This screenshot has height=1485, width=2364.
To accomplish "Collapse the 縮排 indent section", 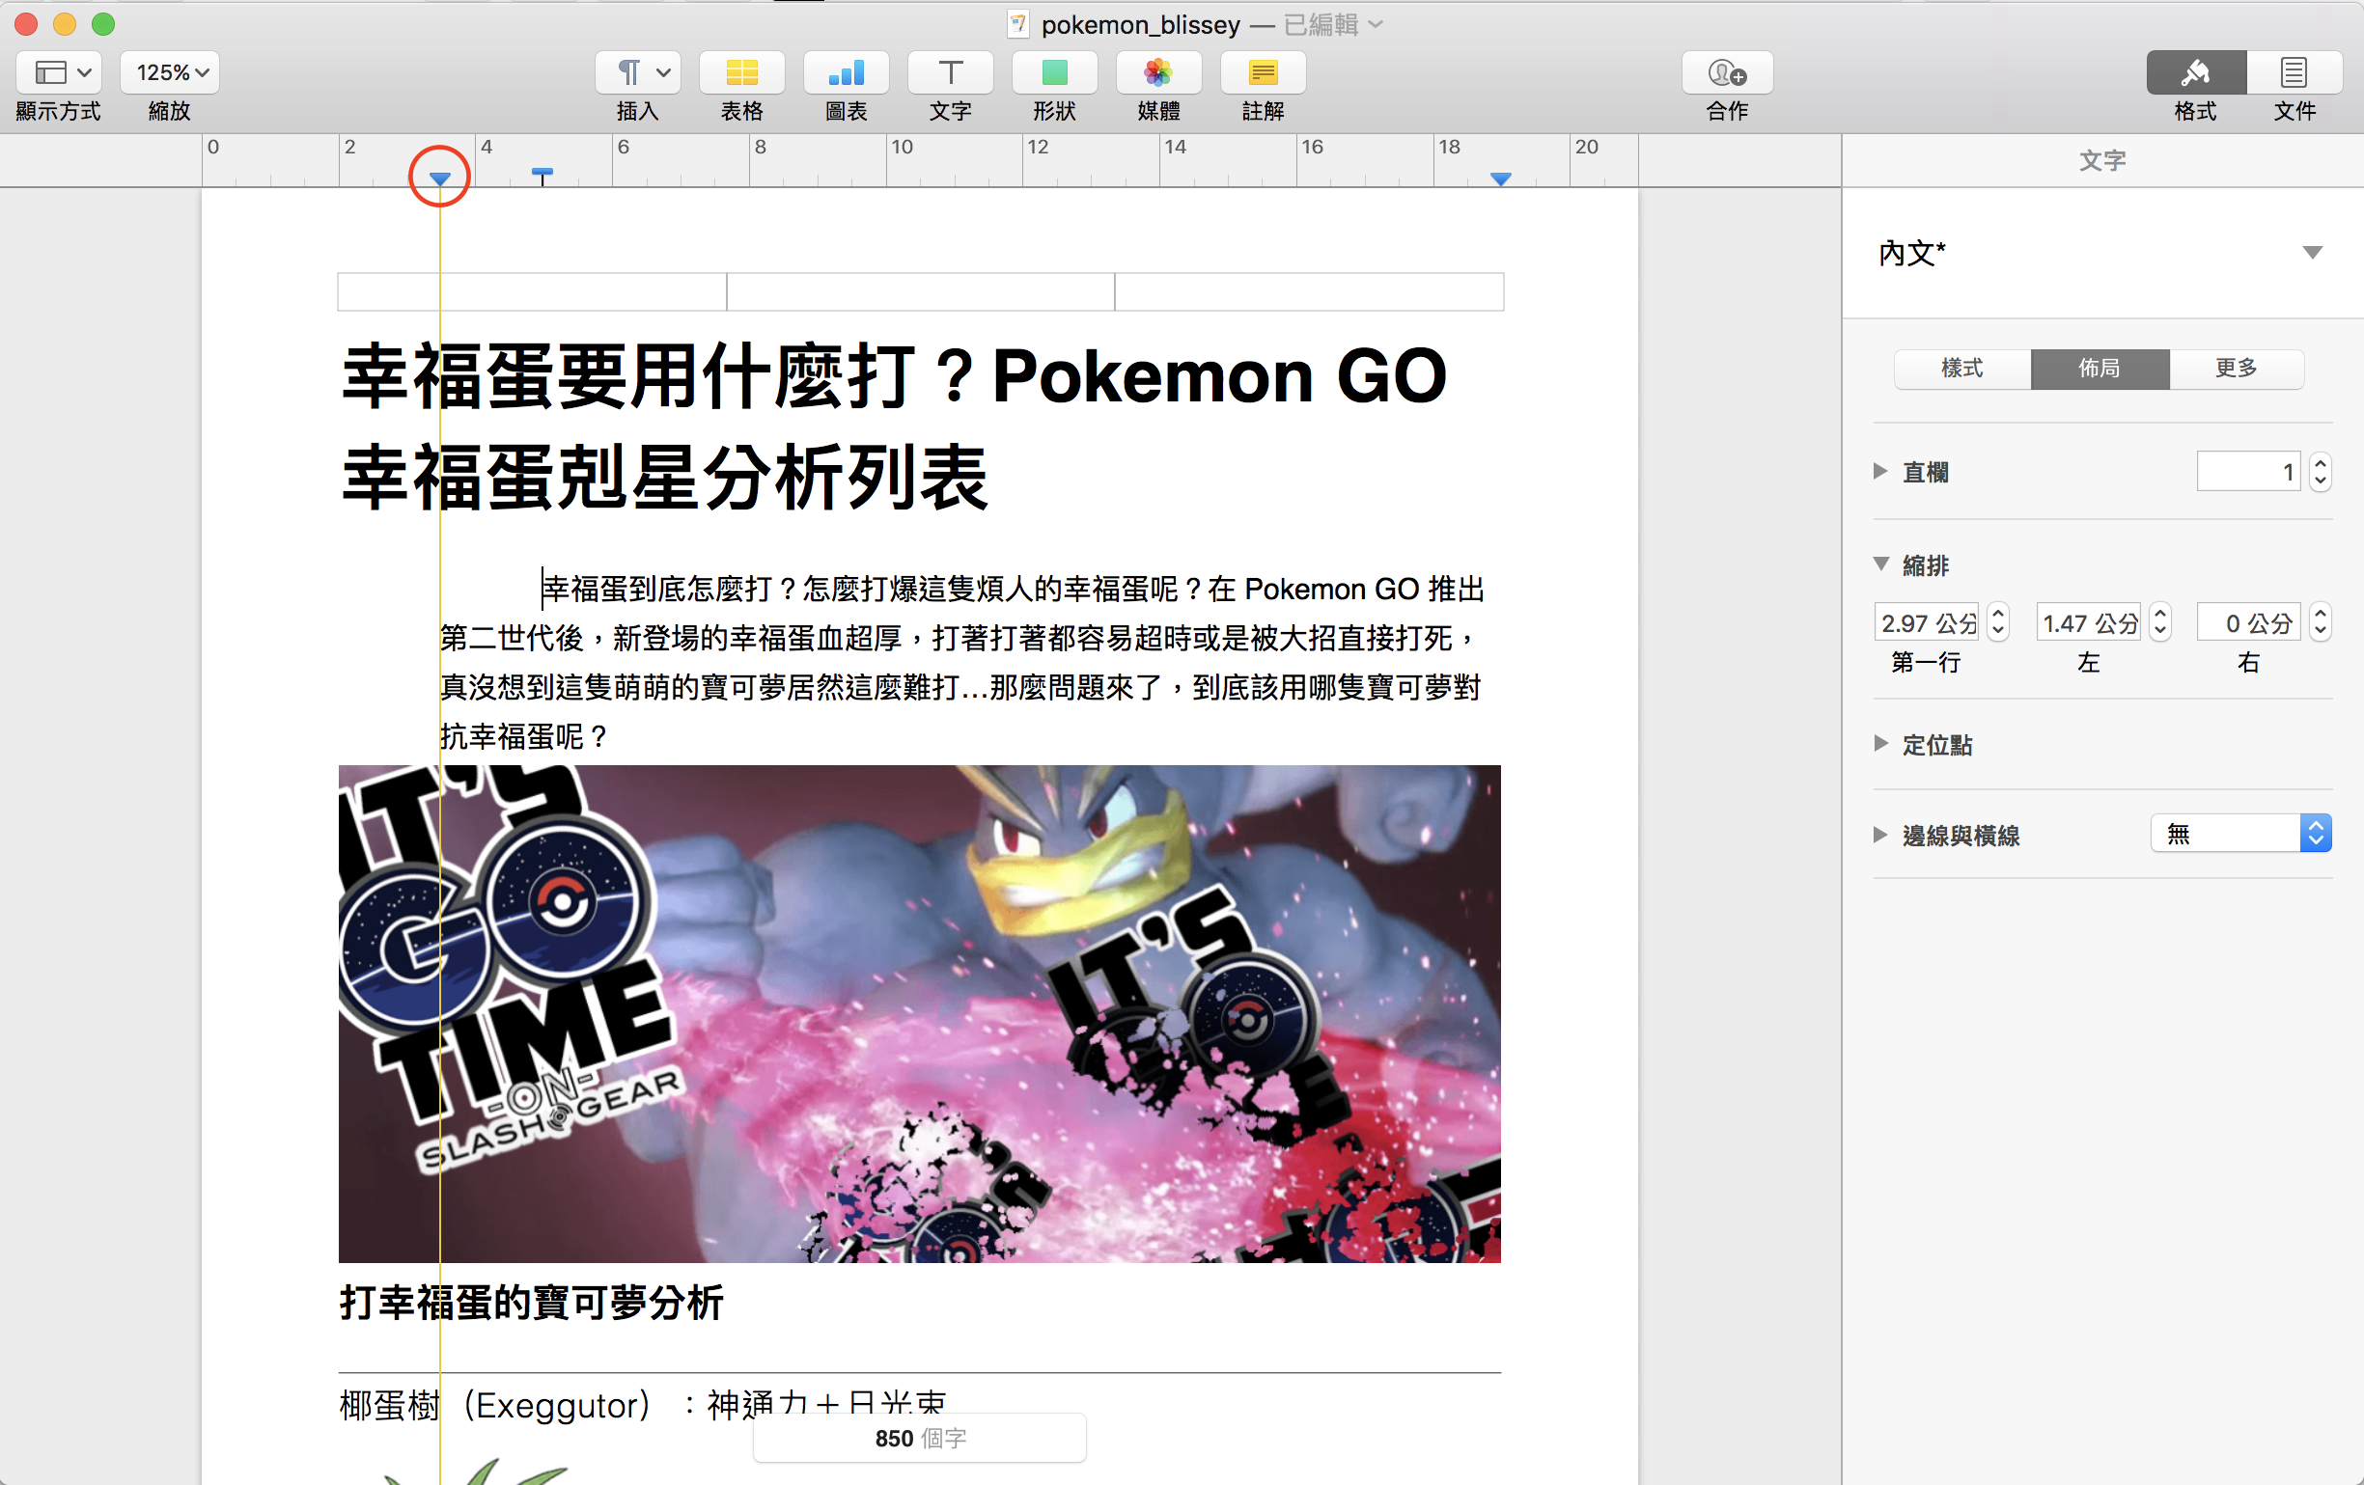I will point(1881,564).
